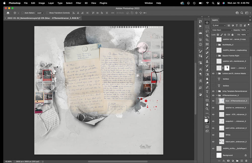Hide the blue - ATRemembrancer_3 layer
This screenshot has height=163, width=252.
pyautogui.click(x=213, y=101)
